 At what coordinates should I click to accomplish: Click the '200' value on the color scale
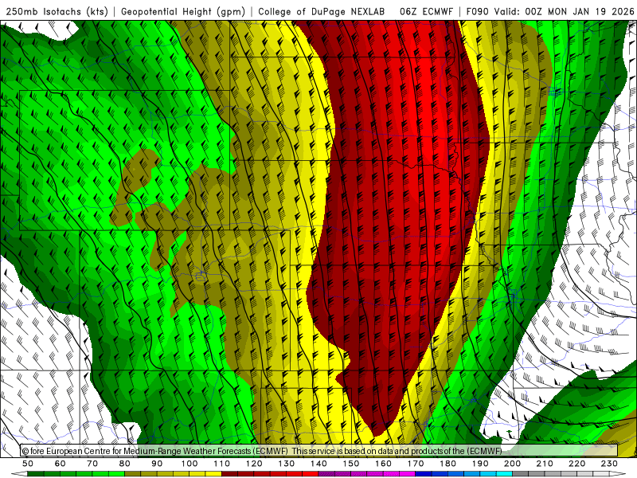(x=512, y=464)
